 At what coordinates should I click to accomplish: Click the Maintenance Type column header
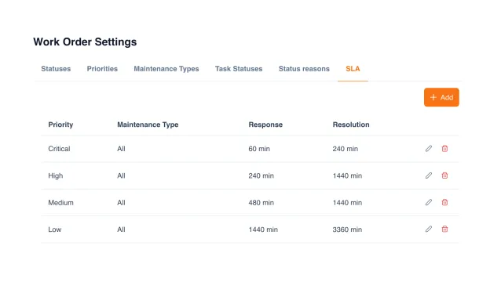click(x=148, y=125)
